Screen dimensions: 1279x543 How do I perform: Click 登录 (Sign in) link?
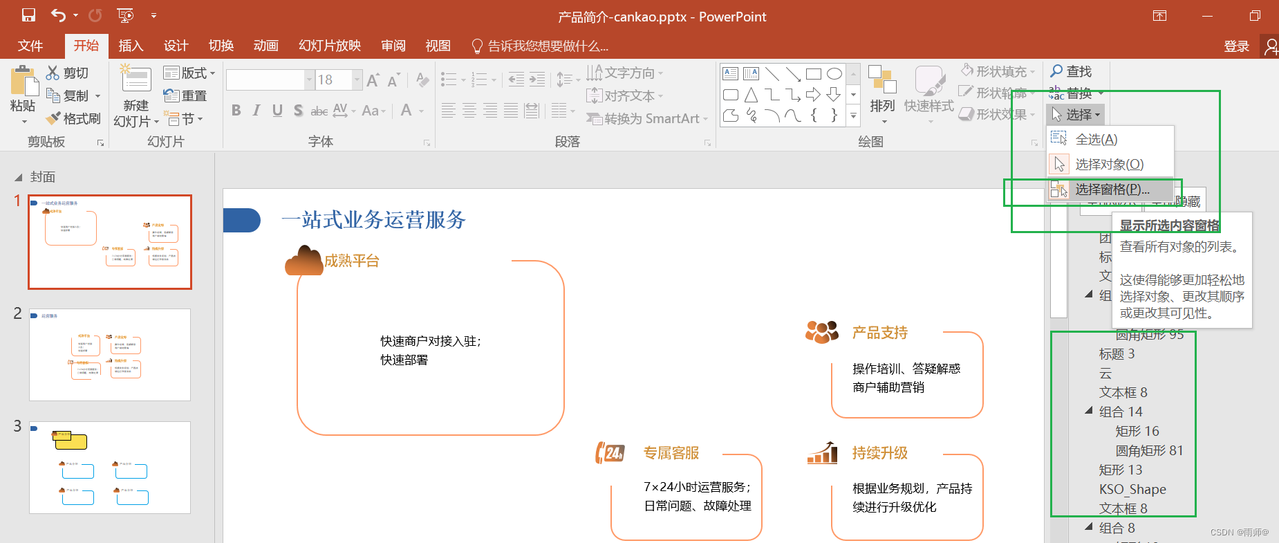(x=1236, y=46)
